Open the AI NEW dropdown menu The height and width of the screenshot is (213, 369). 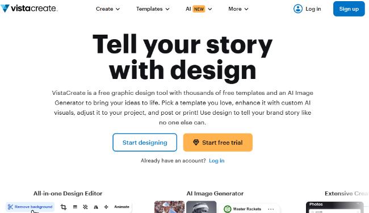tap(199, 9)
